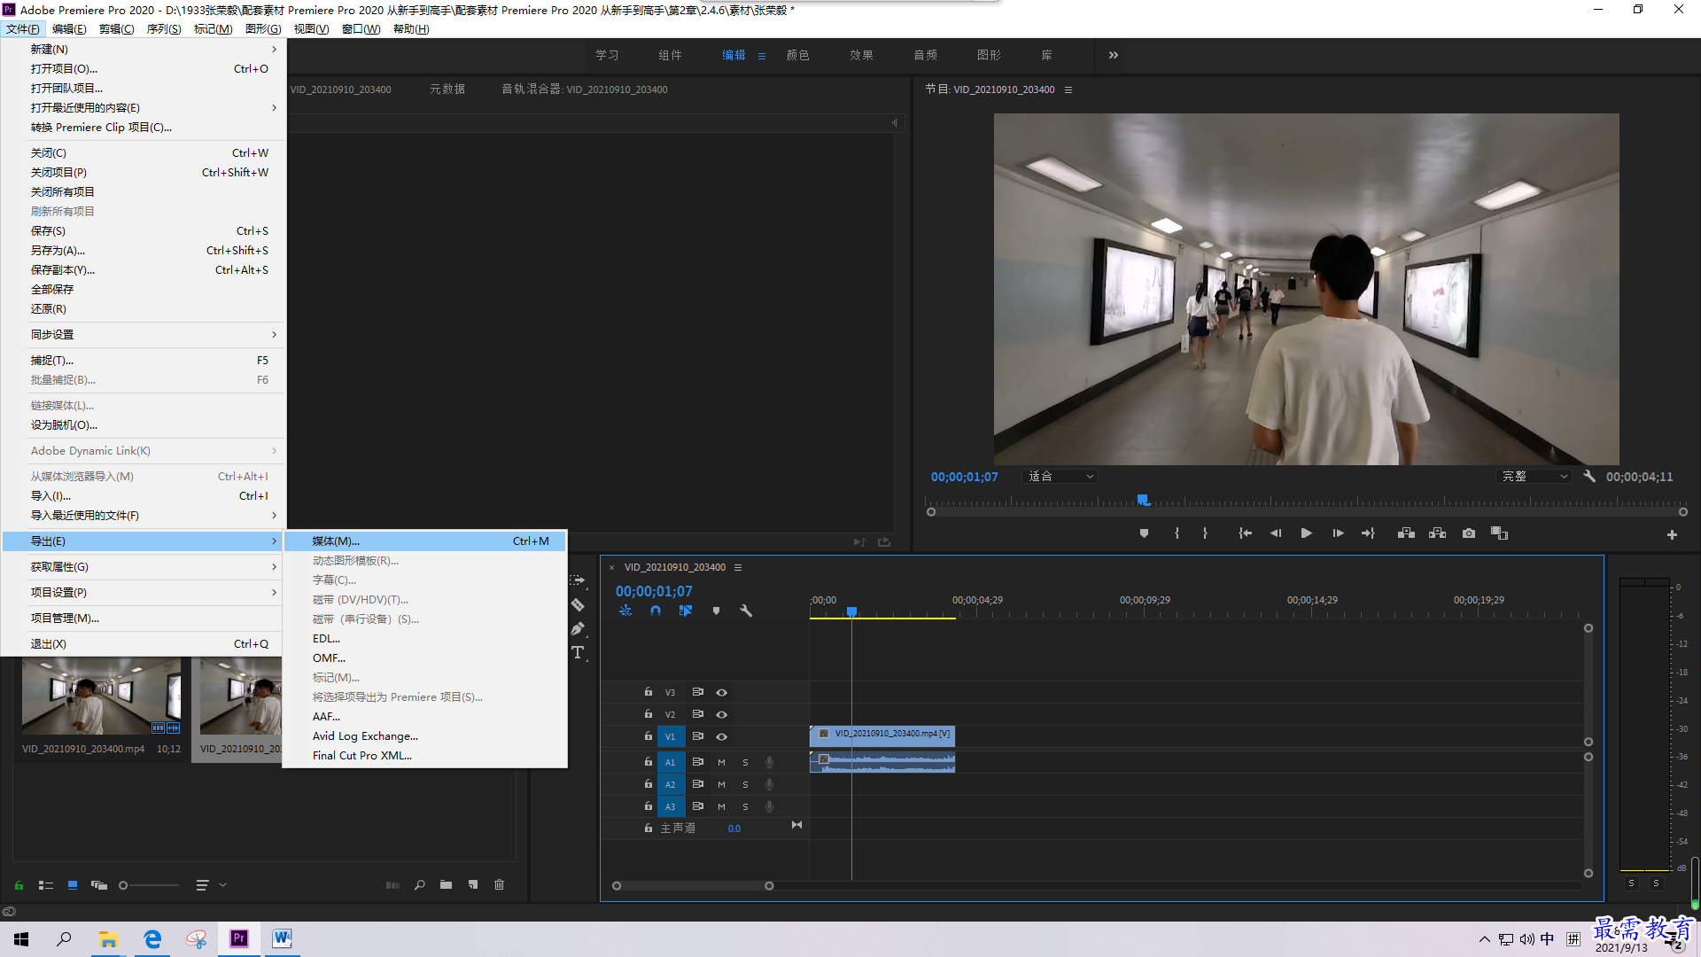Step back one frame in program monitor
Screen dimensions: 1701x957
pyautogui.click(x=1276, y=533)
